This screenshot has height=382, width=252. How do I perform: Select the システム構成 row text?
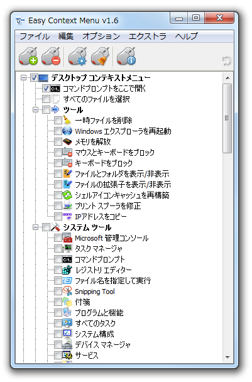tap(94, 334)
